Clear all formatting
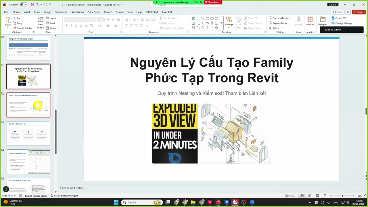 (x=119, y=19)
